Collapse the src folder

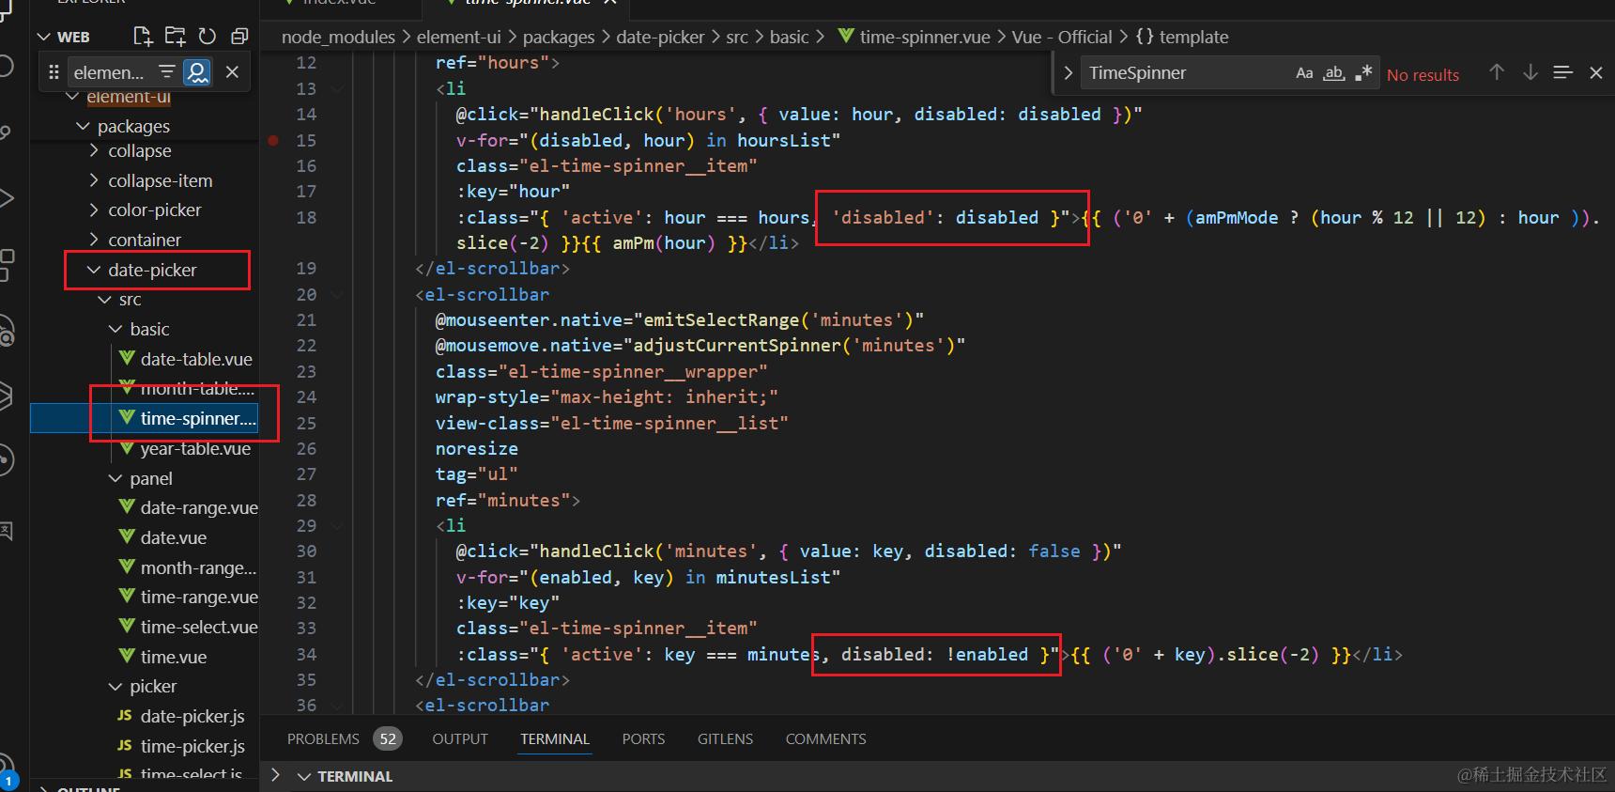(105, 300)
